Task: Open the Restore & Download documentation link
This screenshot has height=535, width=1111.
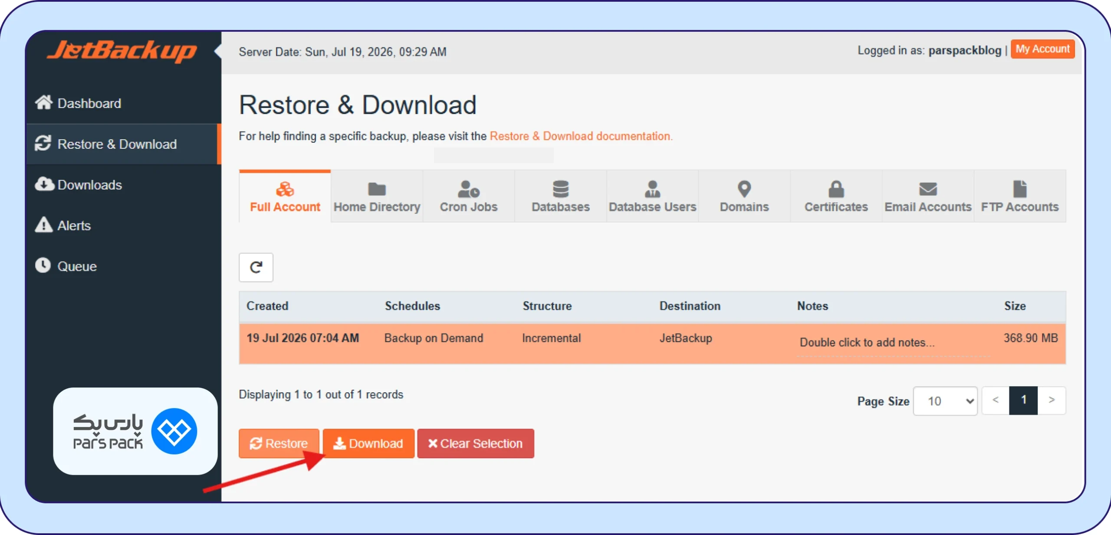Action: [x=581, y=136]
